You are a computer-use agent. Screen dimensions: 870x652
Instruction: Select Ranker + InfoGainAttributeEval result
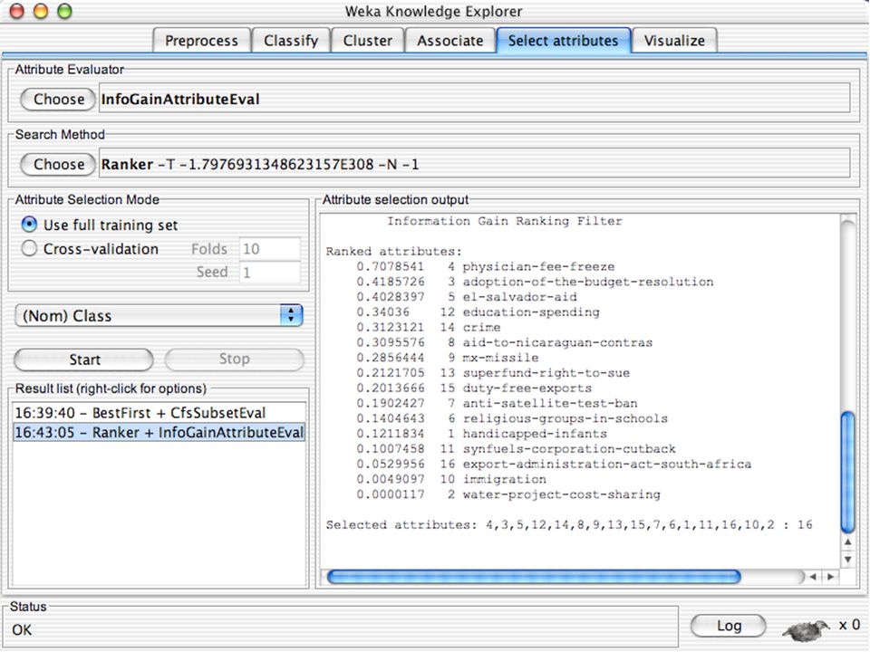159,432
